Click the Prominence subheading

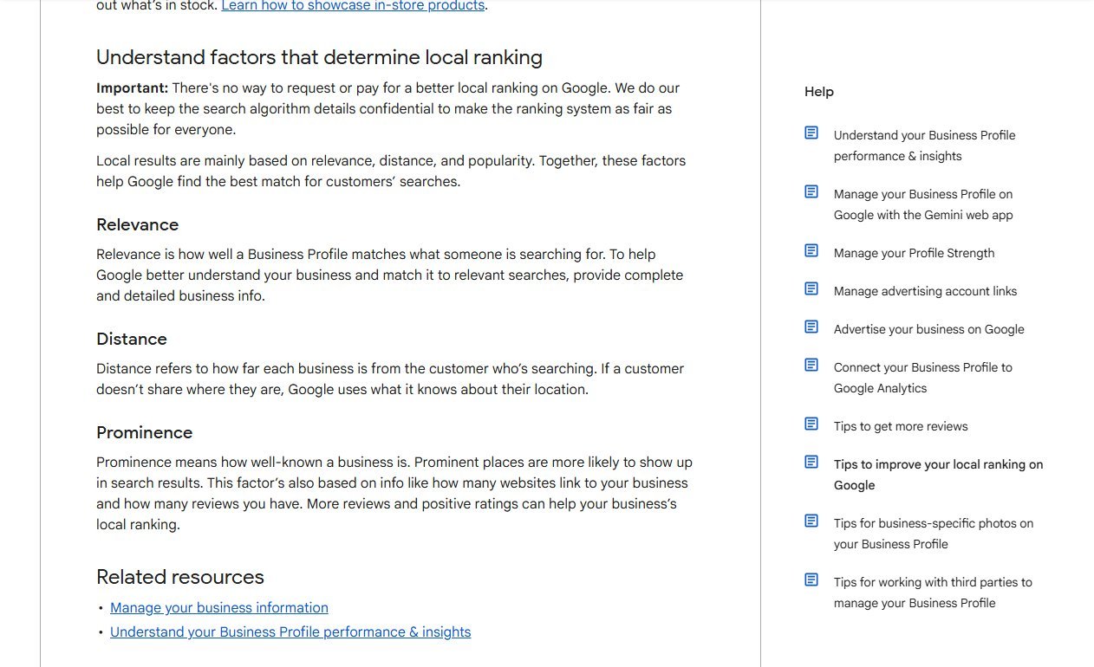point(145,433)
